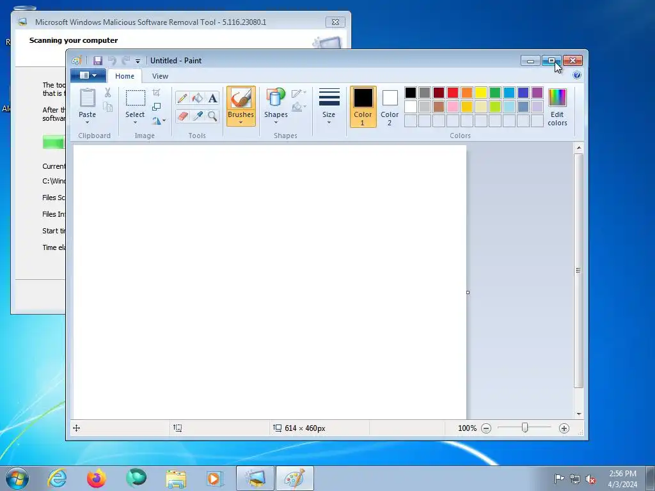Open Internet Explorer from the taskbar

(x=57, y=478)
